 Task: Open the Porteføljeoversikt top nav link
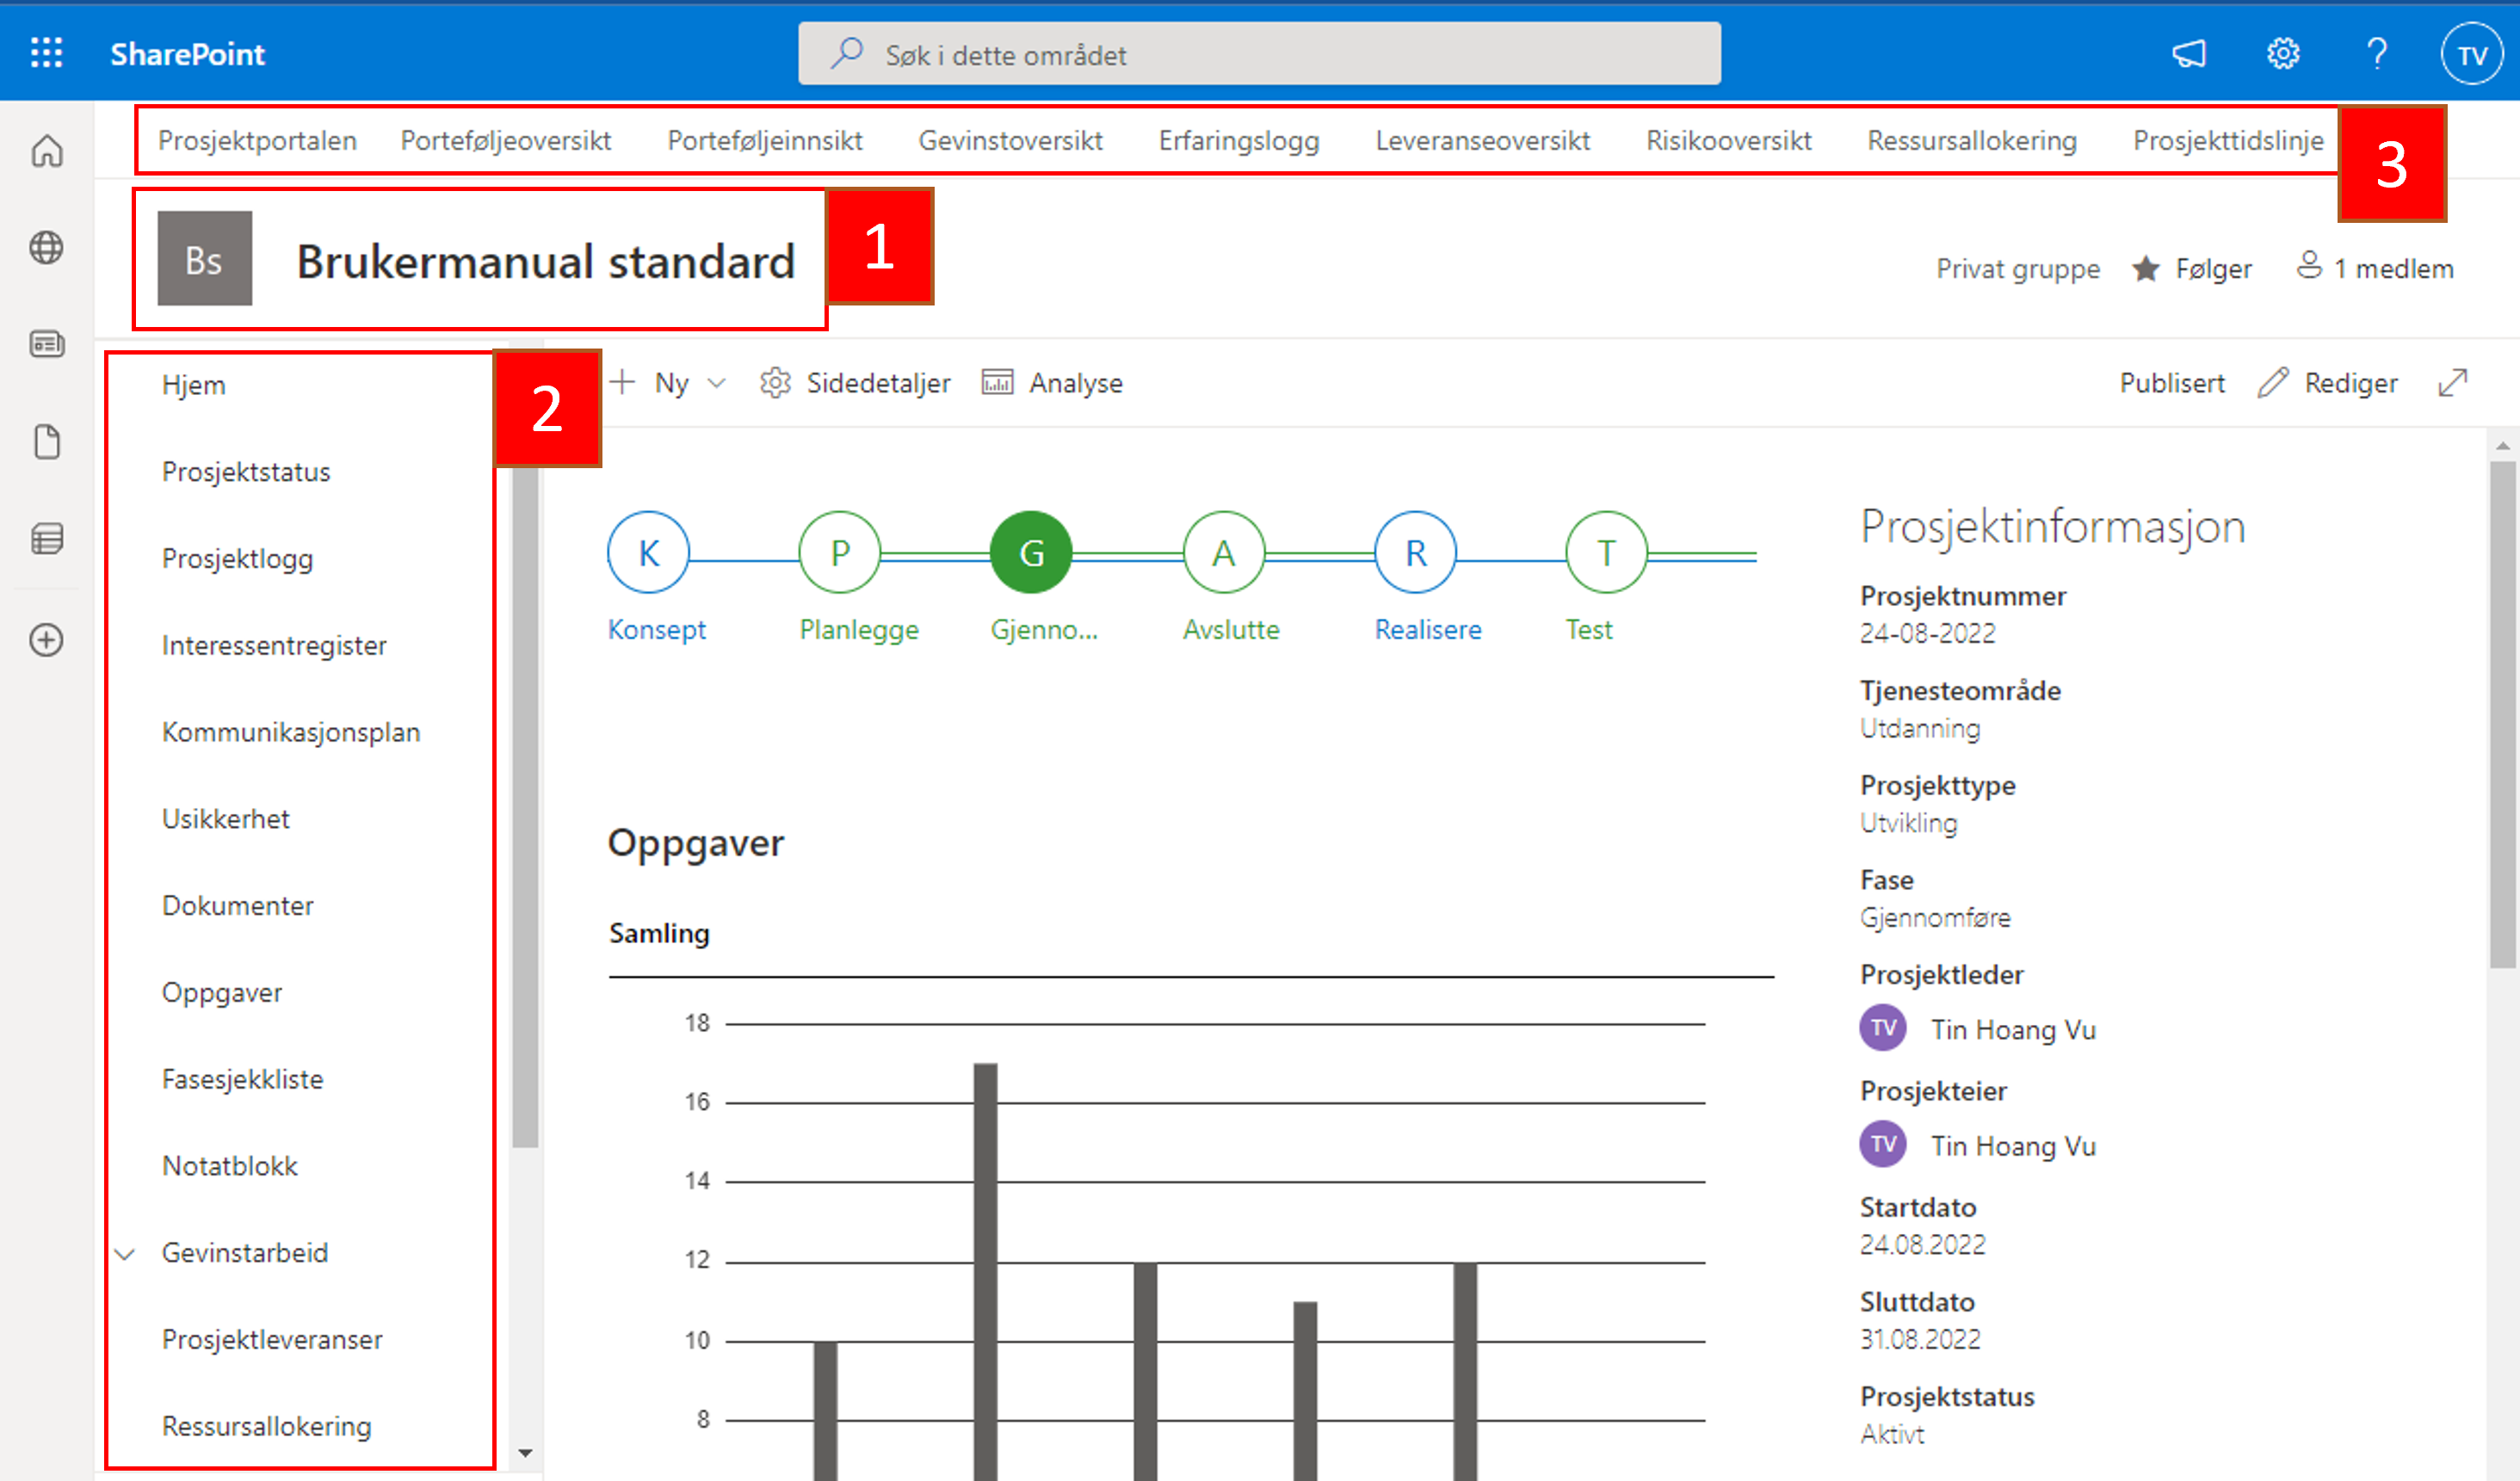pyautogui.click(x=506, y=141)
